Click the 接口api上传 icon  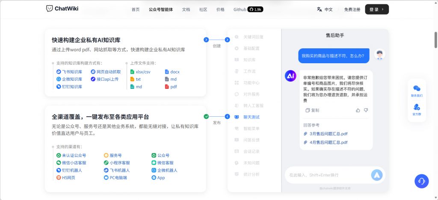coord(93,79)
